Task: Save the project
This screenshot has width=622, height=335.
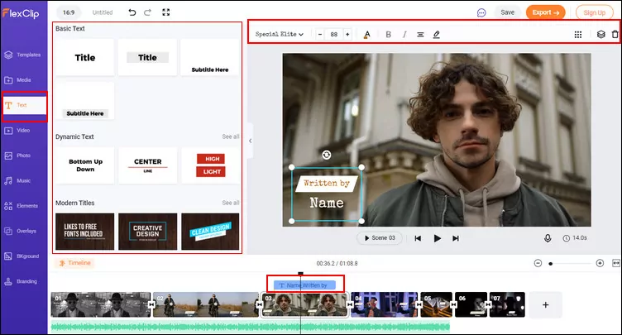Action: click(x=507, y=12)
